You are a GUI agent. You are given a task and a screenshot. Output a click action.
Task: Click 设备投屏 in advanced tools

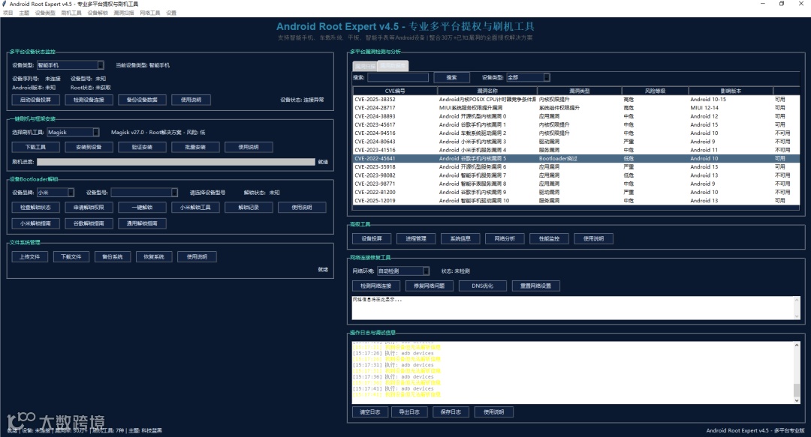[372, 238]
